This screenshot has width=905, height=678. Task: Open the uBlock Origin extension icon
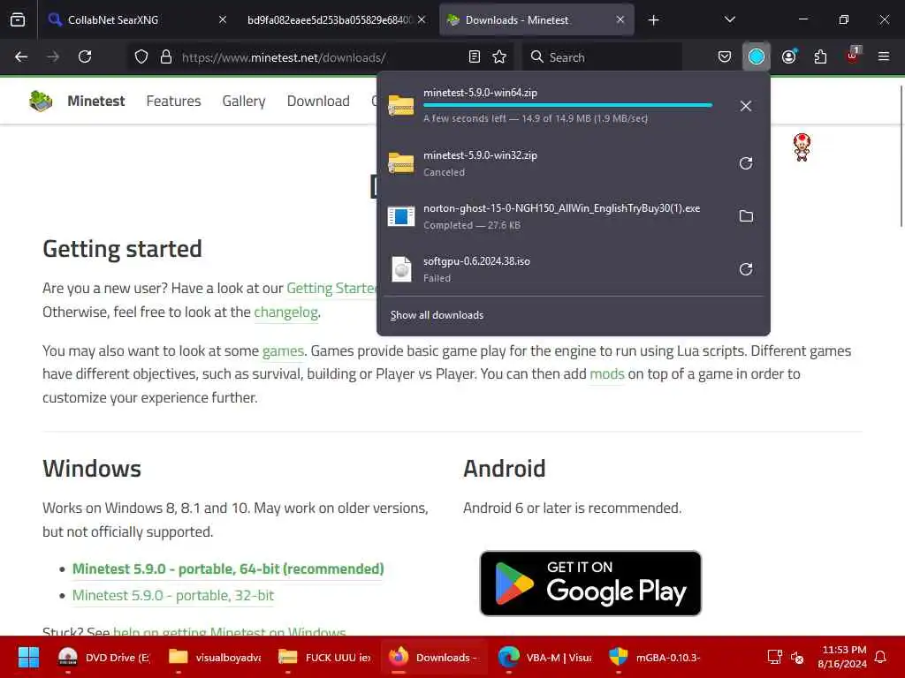(853, 56)
